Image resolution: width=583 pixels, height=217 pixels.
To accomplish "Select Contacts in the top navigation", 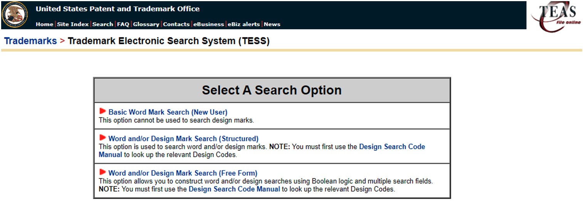I will coord(176,24).
